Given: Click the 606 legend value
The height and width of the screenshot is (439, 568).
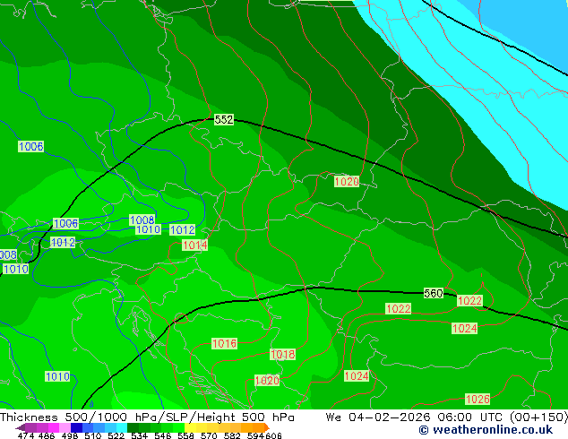Looking at the screenshot, I should tap(273, 435).
